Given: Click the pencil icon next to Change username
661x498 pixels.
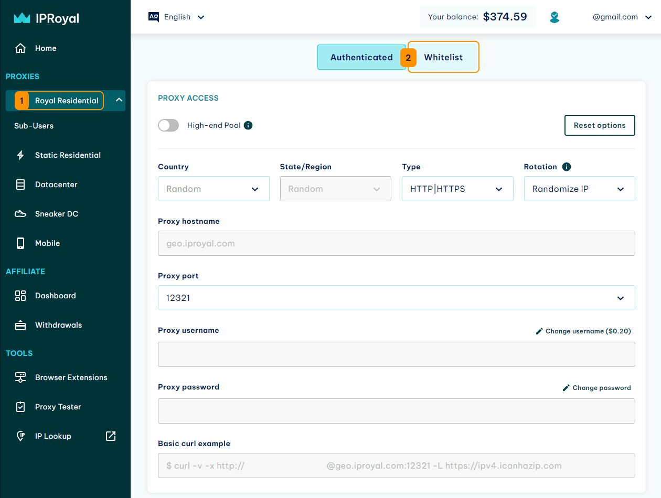Looking at the screenshot, I should tap(539, 331).
